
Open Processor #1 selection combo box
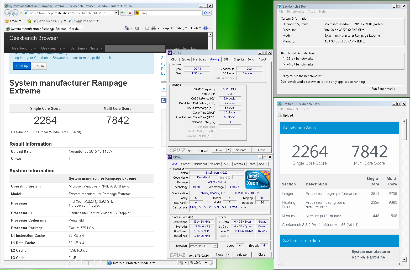point(203,246)
